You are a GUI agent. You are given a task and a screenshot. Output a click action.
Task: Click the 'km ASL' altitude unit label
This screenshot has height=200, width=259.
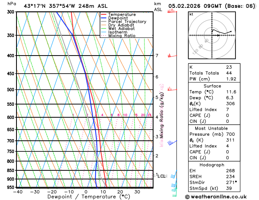click(158, 7)
